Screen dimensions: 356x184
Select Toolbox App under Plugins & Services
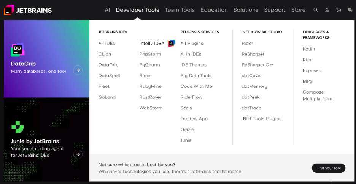[x=194, y=119]
